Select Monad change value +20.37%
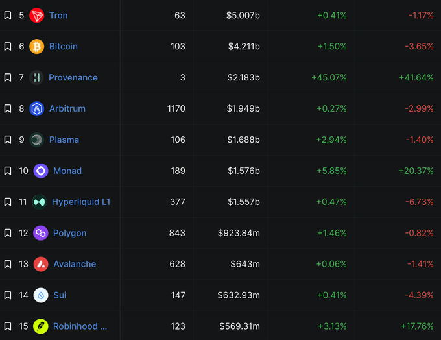The image size is (441, 340). [416, 171]
